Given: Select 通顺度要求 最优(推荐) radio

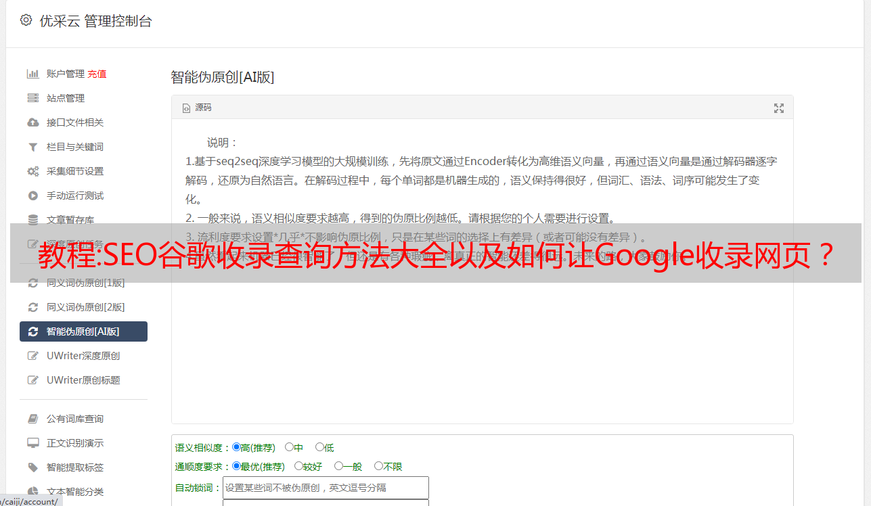Looking at the screenshot, I should point(236,466).
